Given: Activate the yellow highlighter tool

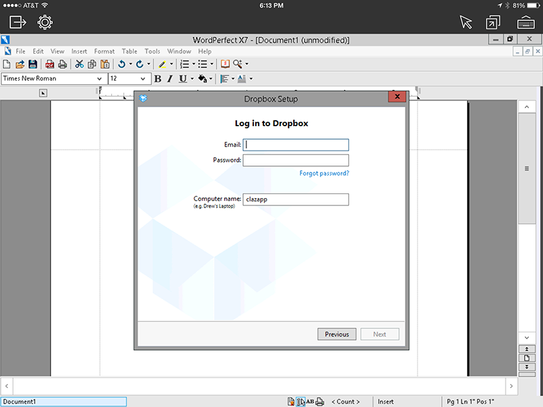Looking at the screenshot, I should pyautogui.click(x=162, y=64).
